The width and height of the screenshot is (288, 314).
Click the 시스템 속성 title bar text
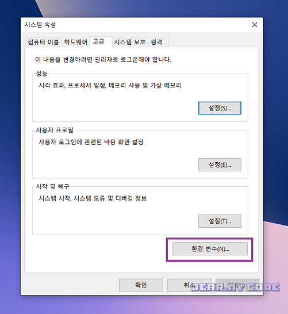point(40,25)
